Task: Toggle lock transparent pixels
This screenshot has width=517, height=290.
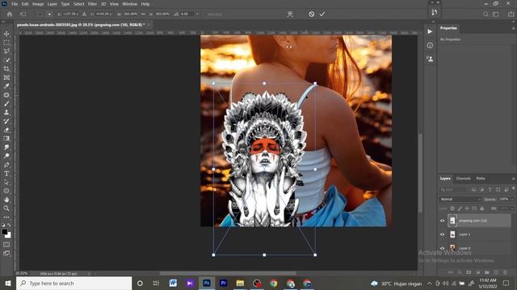Action: 452,209
